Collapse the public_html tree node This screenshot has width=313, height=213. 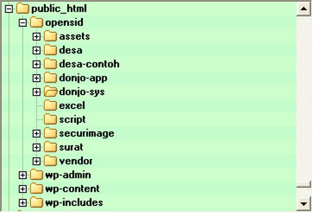(x=9, y=9)
